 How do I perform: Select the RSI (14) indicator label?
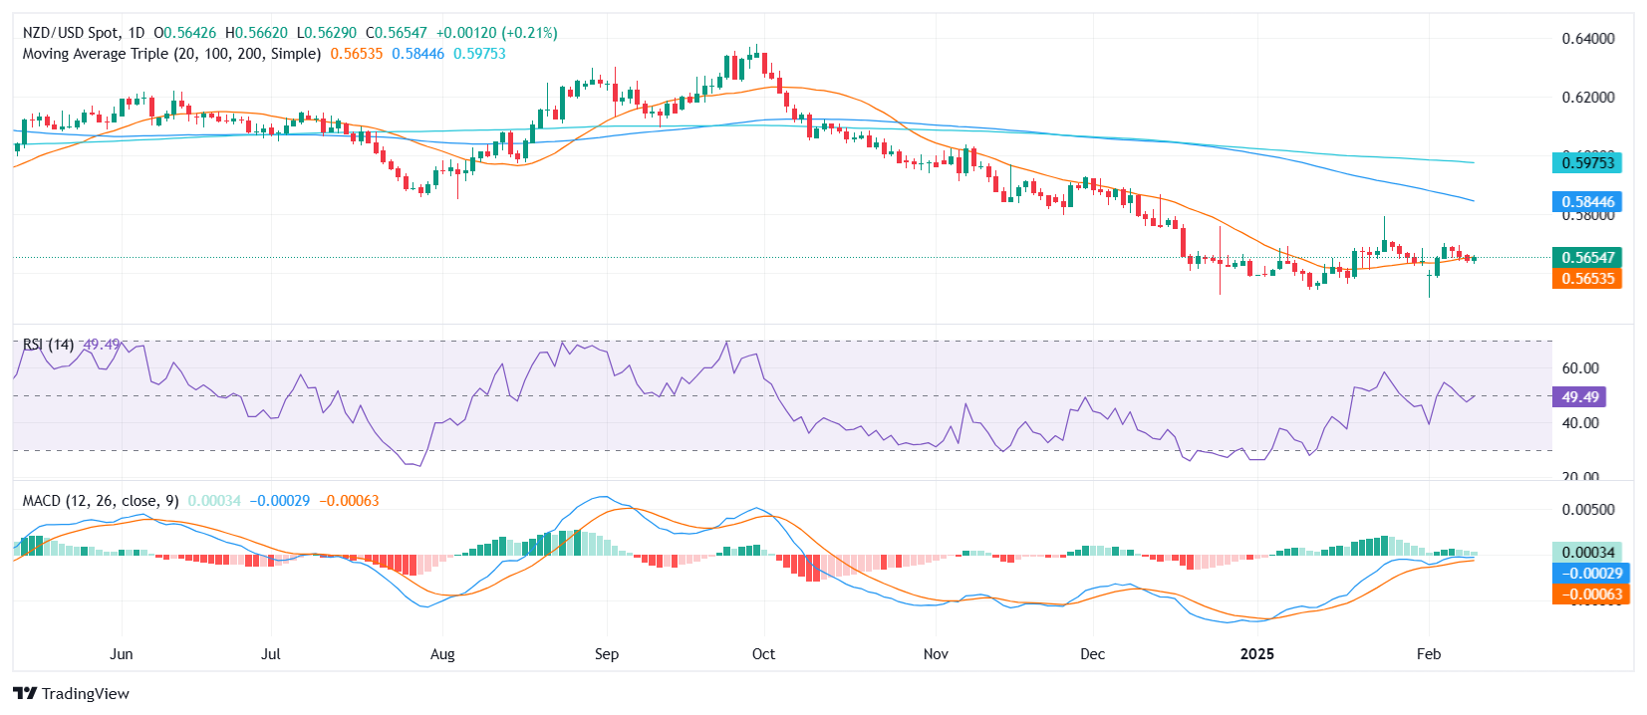(x=48, y=345)
